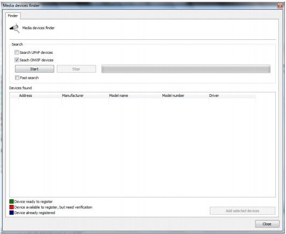286x234 pixels.
Task: Click 'Media devices finder' heading text
Action: [38, 28]
